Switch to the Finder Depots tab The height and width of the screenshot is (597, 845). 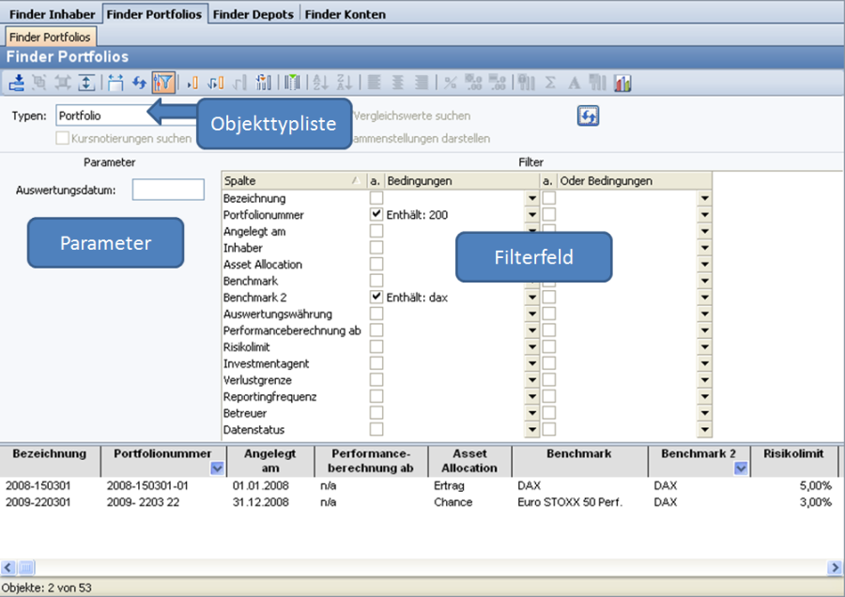coord(253,14)
